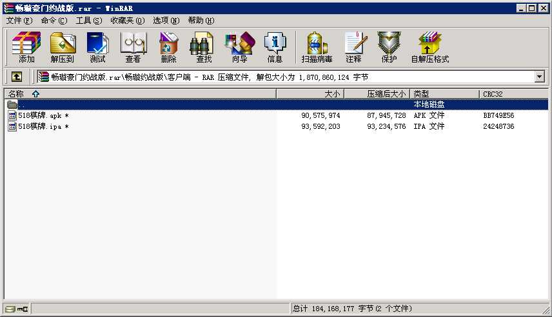
Task: Expand the address path dropdown arrow
Action: pyautogui.click(x=539, y=77)
